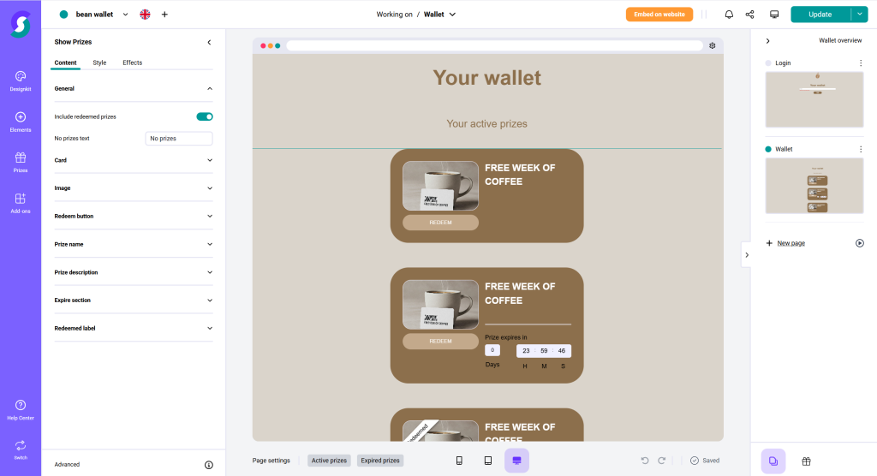Toggle Expired prizes view
877x476 pixels.
[x=379, y=461]
